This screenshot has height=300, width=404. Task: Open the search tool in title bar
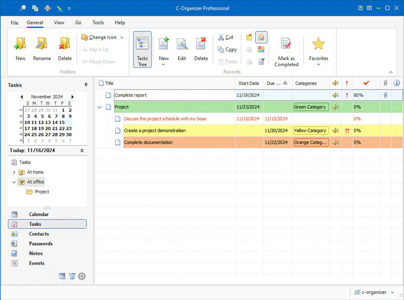pyautogui.click(x=22, y=8)
